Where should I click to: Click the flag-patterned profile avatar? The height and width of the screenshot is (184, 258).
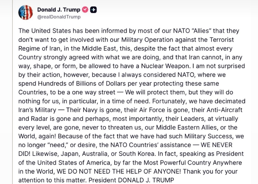click(26, 12)
